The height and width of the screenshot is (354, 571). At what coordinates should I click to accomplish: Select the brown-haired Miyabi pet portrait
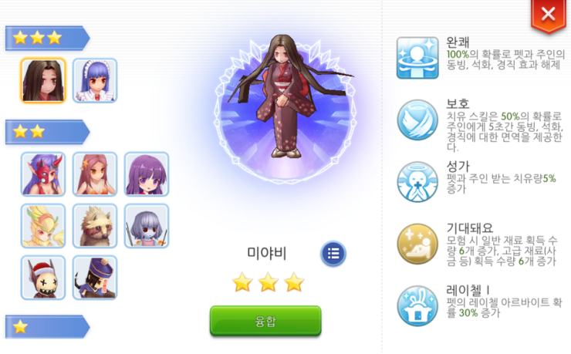click(x=43, y=80)
